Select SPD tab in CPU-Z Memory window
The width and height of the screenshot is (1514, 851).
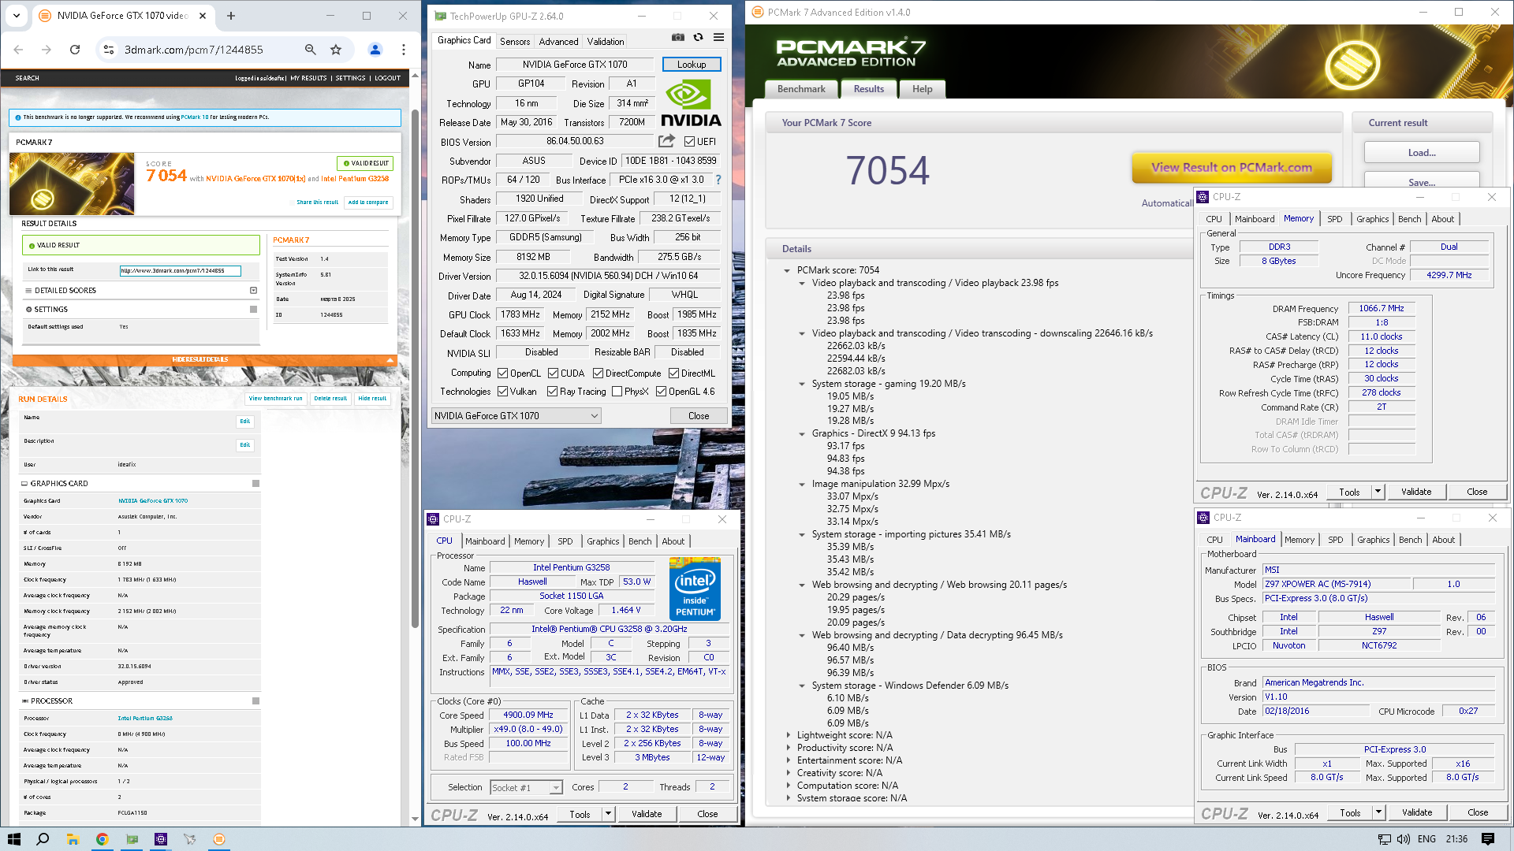tap(1334, 219)
